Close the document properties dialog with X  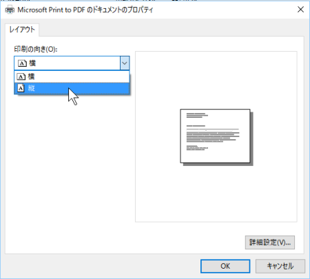click(300, 10)
